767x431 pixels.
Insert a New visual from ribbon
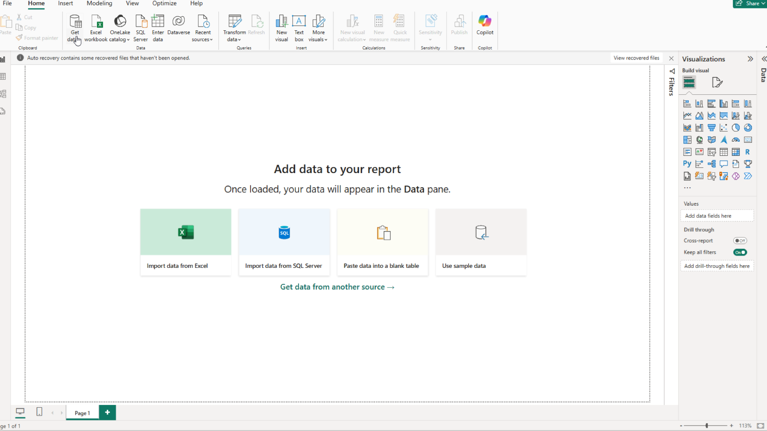(281, 28)
